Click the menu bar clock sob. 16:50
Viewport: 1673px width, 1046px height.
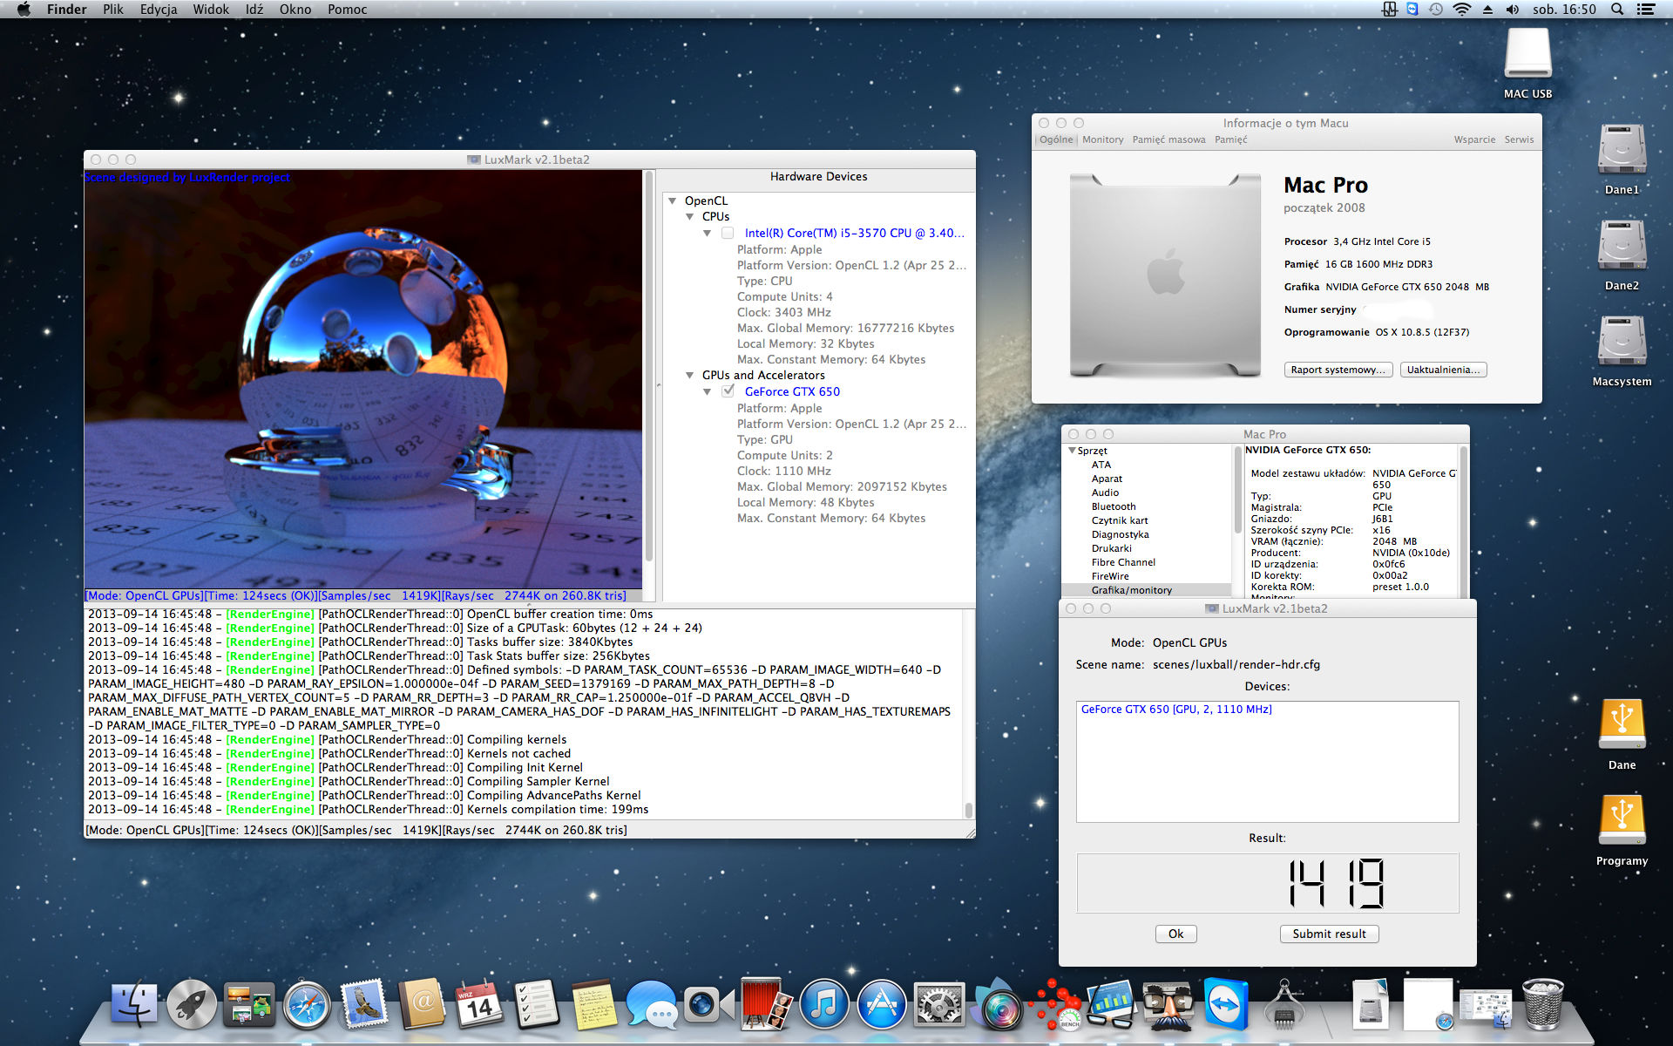click(x=1564, y=10)
